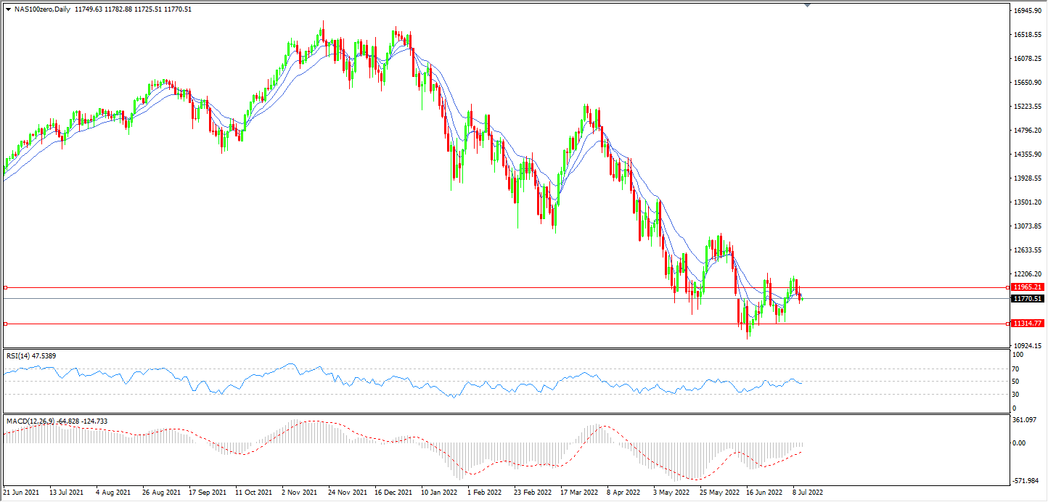Image resolution: width=1048 pixels, height=502 pixels.
Task: Click the 10 Jan 2022 date label
Action: (438, 491)
